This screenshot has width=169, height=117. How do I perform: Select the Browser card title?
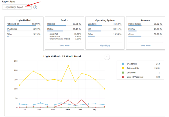pyautogui.click(x=146, y=20)
